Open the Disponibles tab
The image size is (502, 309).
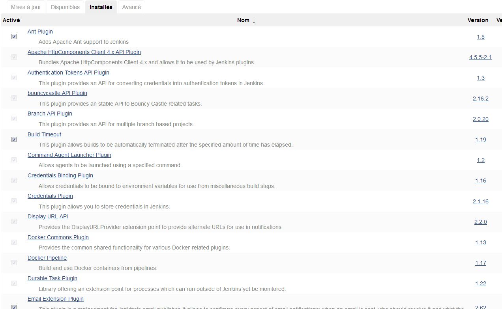65,7
